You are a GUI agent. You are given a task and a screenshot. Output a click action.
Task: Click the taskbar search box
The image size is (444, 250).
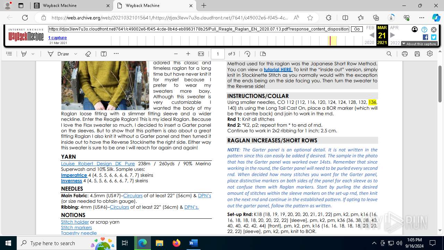point(66,243)
